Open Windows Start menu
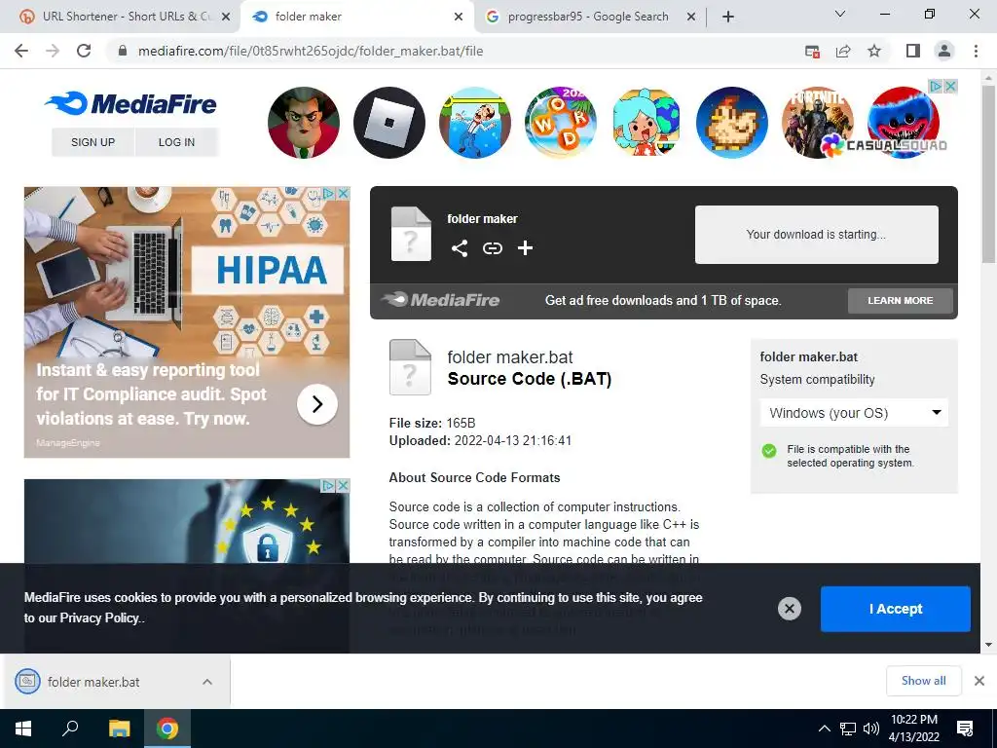 (x=23, y=729)
